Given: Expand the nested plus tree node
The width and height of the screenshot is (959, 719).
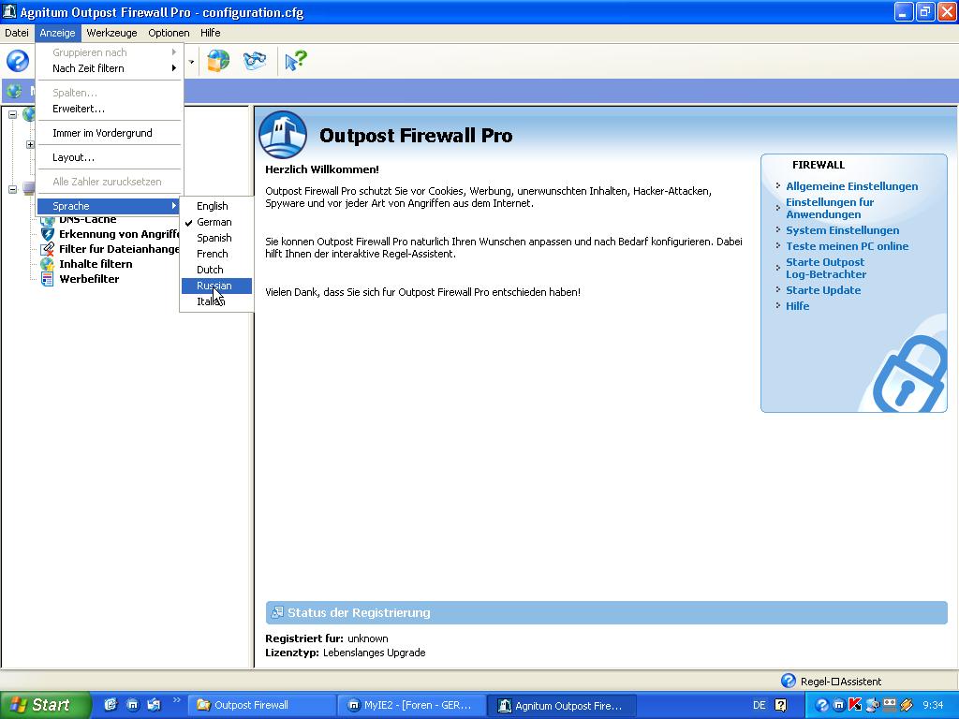Looking at the screenshot, I should coord(30,145).
